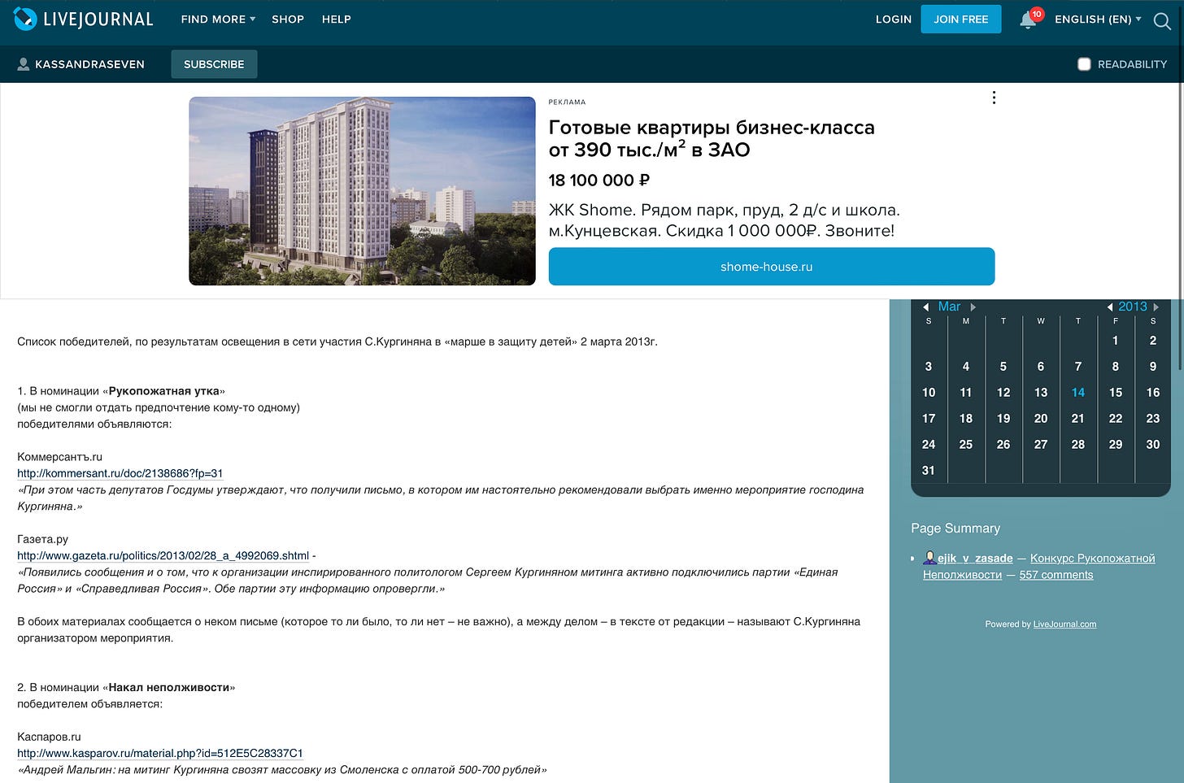Click the Mar month label in the calendar
Image resolution: width=1184 pixels, height=783 pixels.
[949, 307]
